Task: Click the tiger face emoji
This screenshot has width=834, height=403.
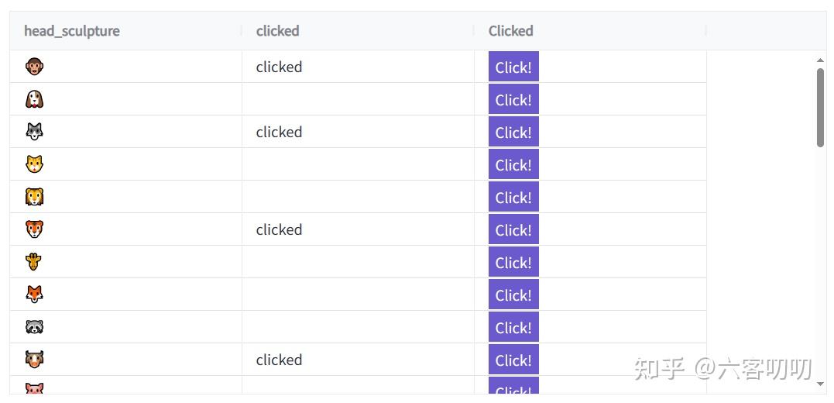Action: click(34, 229)
